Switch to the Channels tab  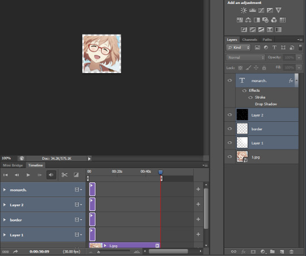tap(249, 40)
